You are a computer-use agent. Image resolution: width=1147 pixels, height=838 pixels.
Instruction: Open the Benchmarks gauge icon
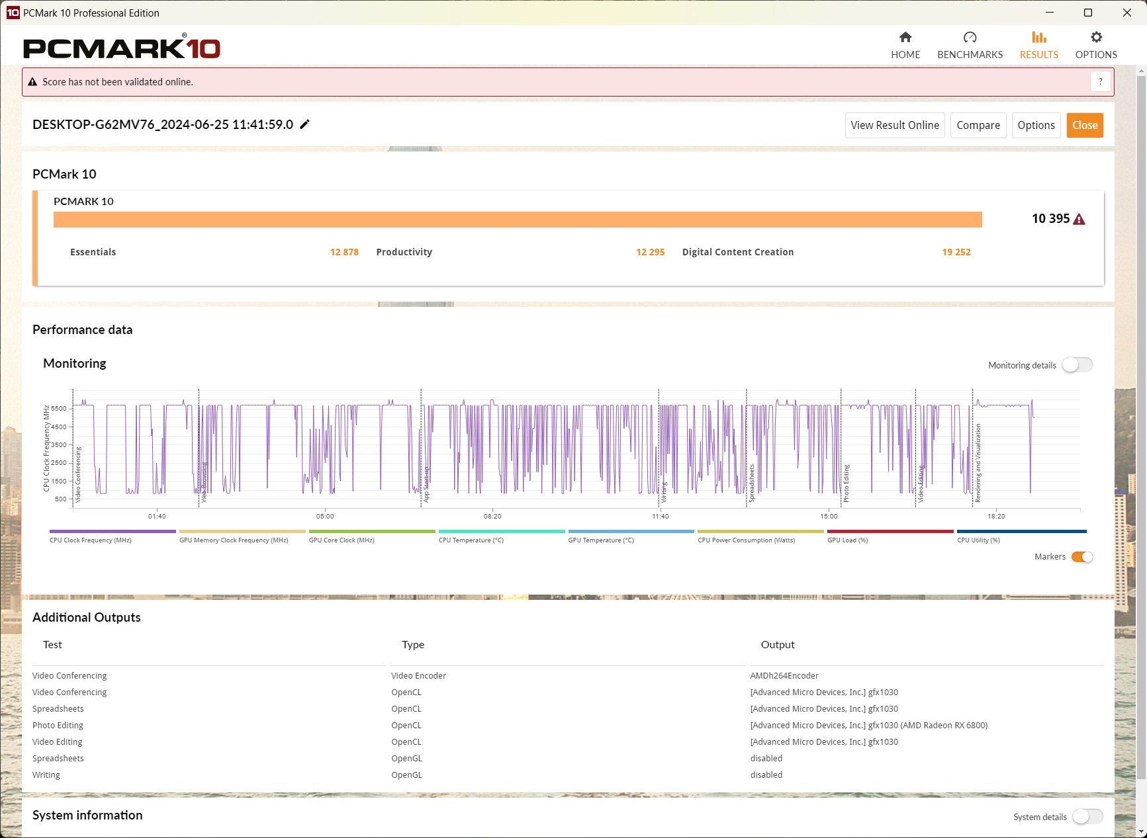[970, 37]
